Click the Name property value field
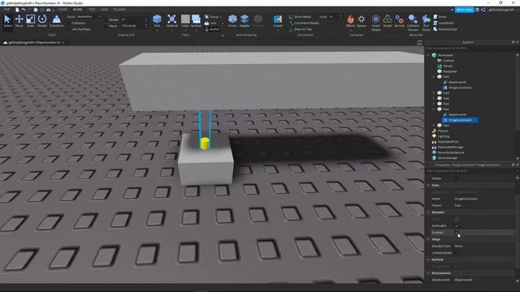The height and width of the screenshot is (292, 520). coord(483,199)
